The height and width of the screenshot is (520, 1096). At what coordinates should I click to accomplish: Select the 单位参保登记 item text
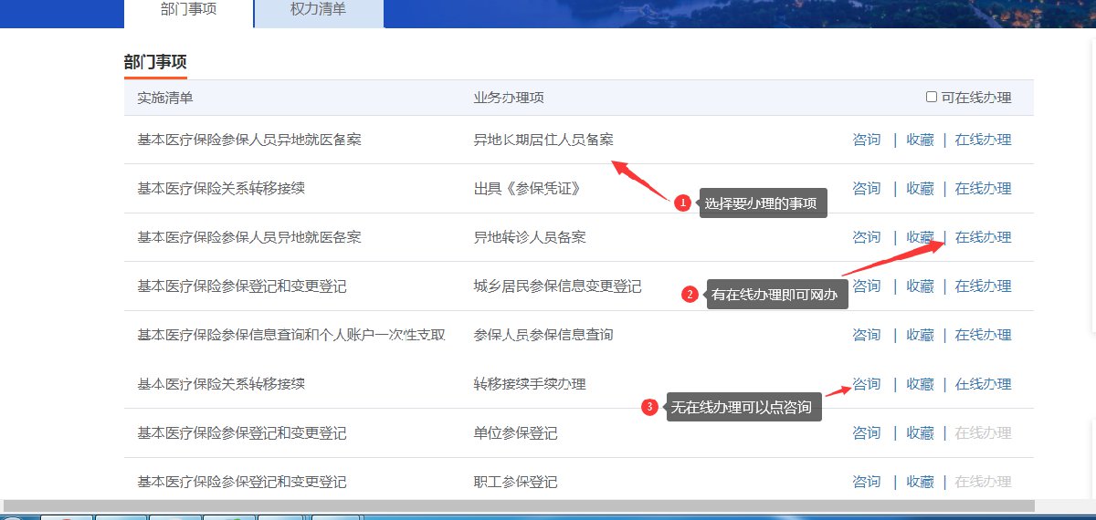[x=515, y=432]
